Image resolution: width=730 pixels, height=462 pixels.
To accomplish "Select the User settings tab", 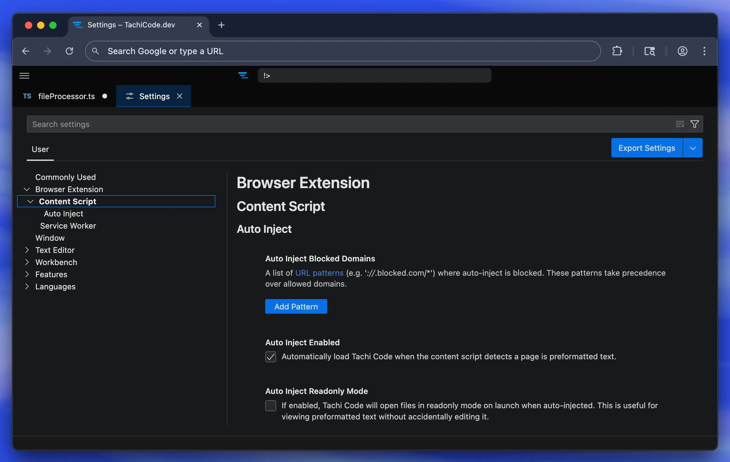I will tap(40, 149).
